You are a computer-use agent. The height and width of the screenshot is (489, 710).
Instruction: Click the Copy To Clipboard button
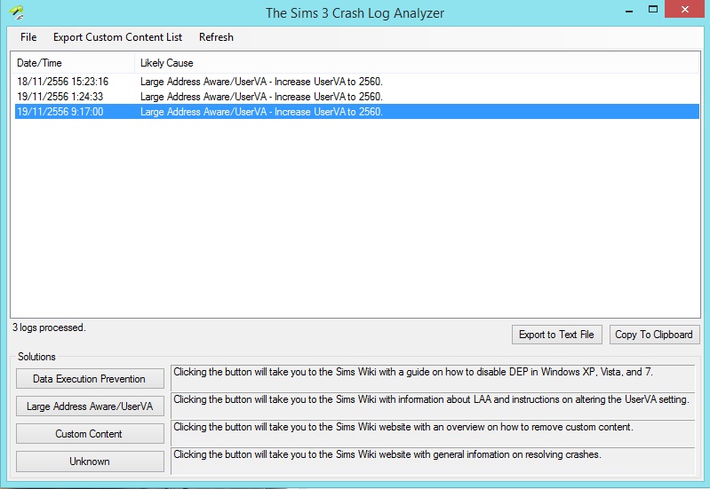pyautogui.click(x=654, y=335)
